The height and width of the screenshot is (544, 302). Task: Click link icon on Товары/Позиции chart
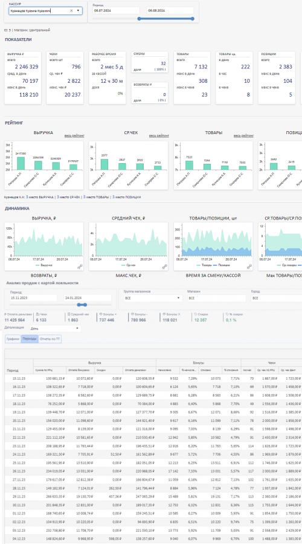[249, 267]
